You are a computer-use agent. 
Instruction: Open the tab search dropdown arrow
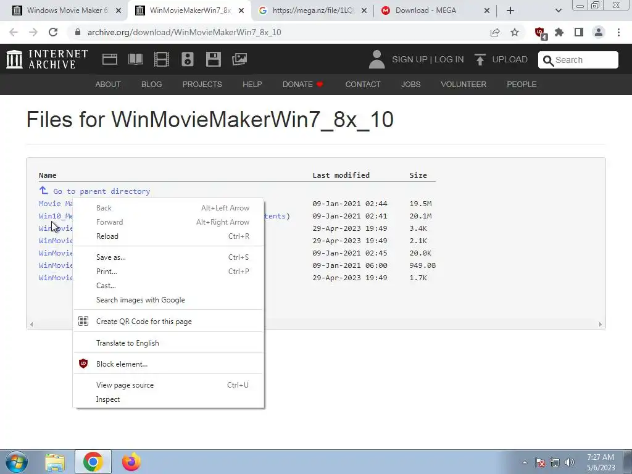click(x=558, y=10)
